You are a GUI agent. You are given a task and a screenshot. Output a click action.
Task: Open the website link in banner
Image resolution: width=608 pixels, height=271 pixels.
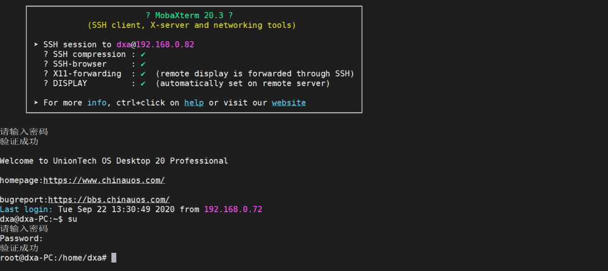pyautogui.click(x=289, y=103)
